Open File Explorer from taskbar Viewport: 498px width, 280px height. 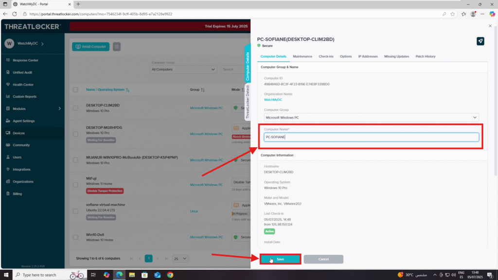click(x=132, y=275)
